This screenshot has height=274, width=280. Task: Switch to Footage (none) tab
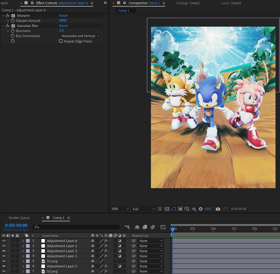[188, 3]
